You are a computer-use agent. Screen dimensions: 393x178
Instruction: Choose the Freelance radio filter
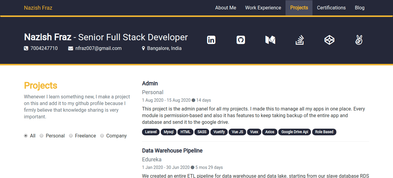(x=71, y=136)
